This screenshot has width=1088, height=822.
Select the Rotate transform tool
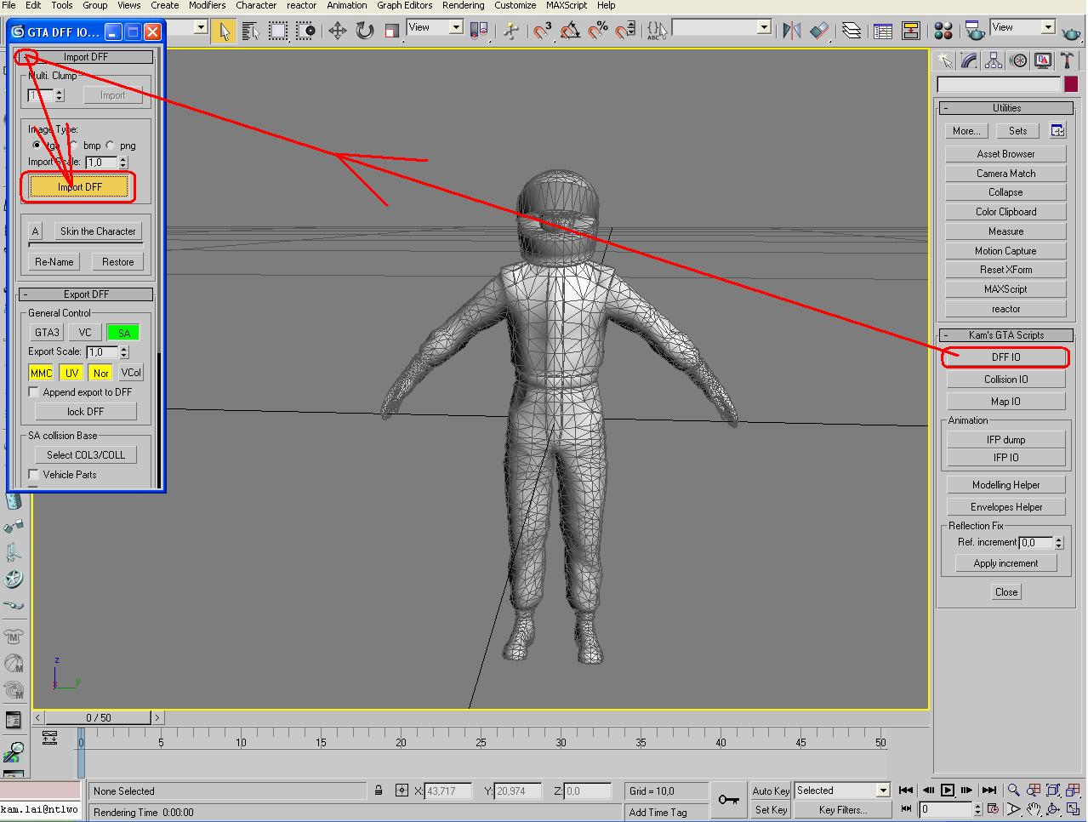[x=365, y=31]
